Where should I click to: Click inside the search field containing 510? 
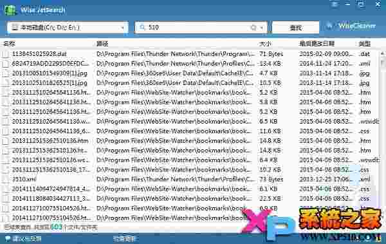(197, 27)
